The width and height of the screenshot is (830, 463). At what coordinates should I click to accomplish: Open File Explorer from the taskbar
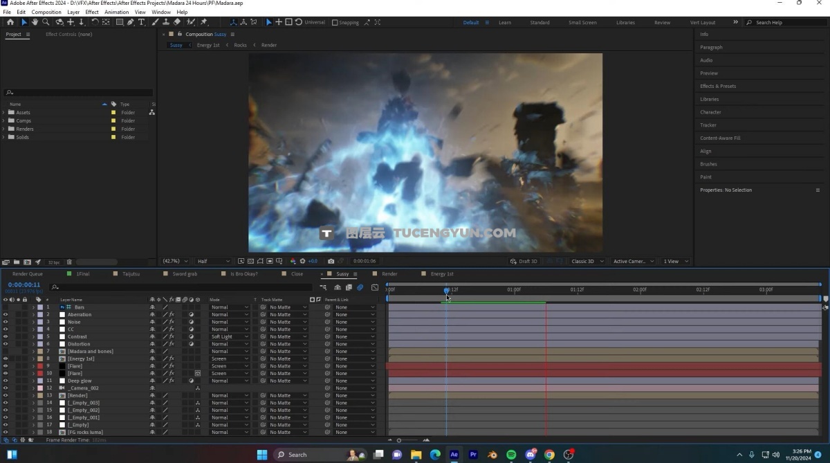(x=416, y=455)
